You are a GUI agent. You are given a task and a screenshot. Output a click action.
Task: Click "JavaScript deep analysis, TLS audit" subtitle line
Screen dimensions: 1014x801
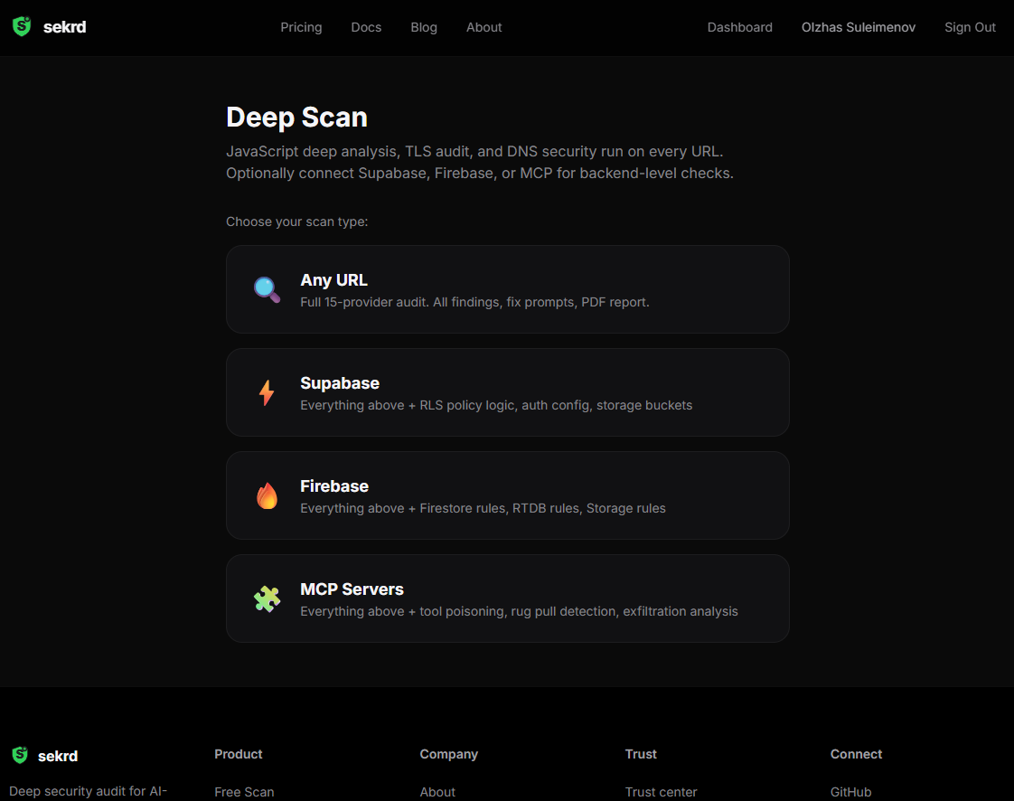tap(474, 151)
